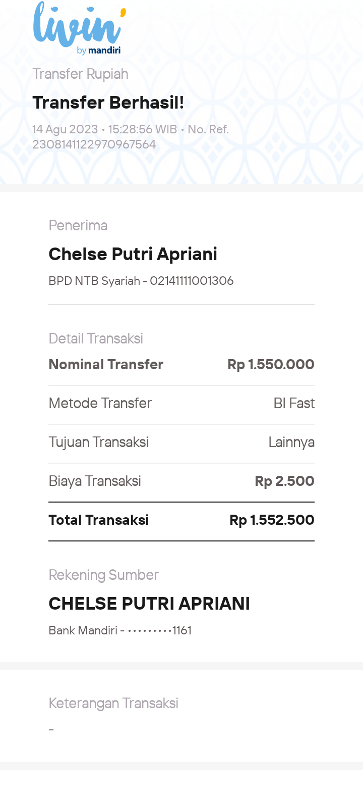This screenshot has height=794, width=363.
Task: Click the BI Fast transfer method value
Action: pos(294,403)
